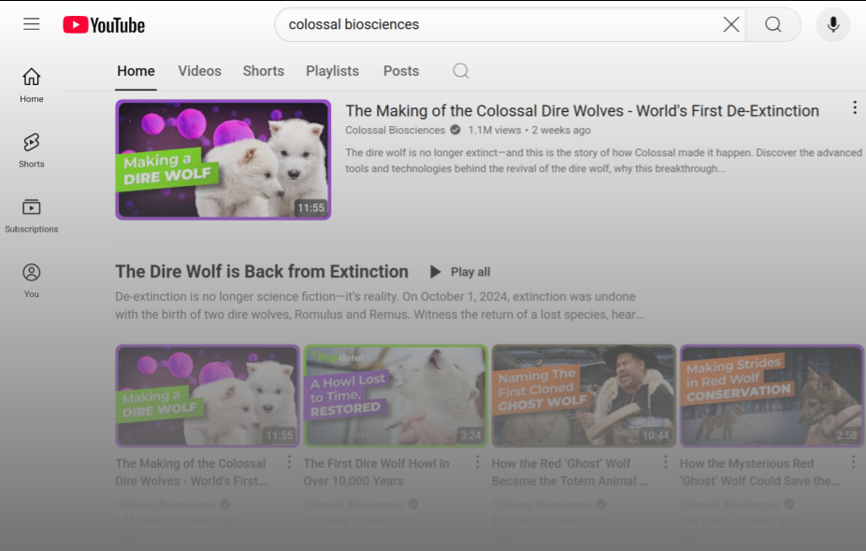Viewport: 866px width, 551px height.
Task: Open Subscriptions in sidebar
Action: tap(32, 215)
